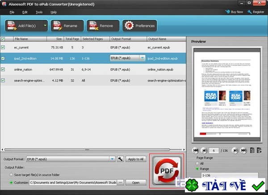Toggle the select-all checkbox in header

point(3,39)
